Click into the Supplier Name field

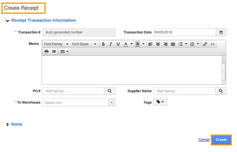point(184,91)
